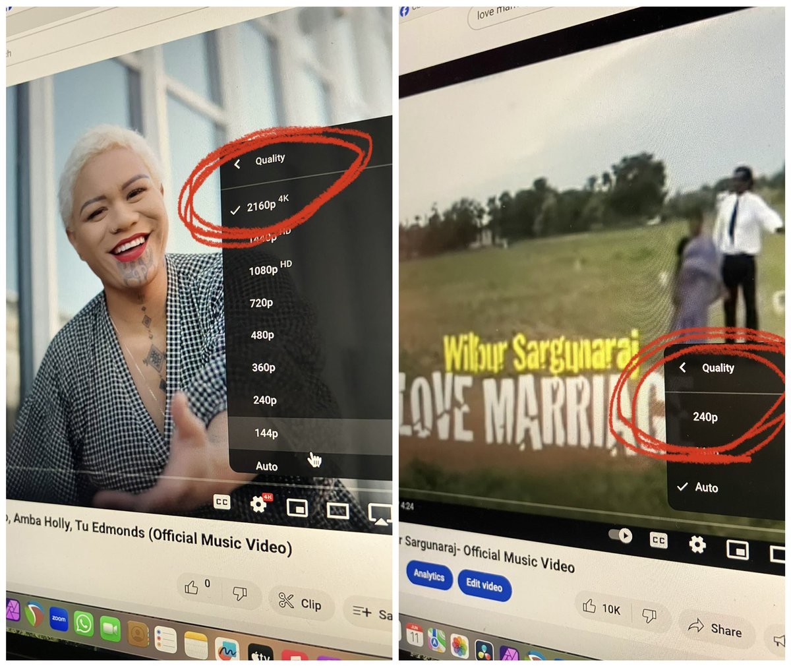The width and height of the screenshot is (791, 670).
Task: Like the video with 10K likes
Action: (x=602, y=608)
